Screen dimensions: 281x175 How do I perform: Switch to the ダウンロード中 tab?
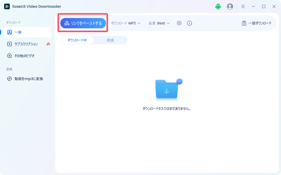[77, 40]
